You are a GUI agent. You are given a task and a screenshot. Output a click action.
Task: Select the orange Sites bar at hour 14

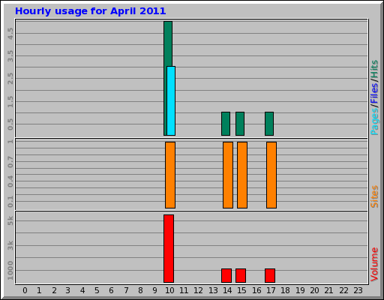228,175
